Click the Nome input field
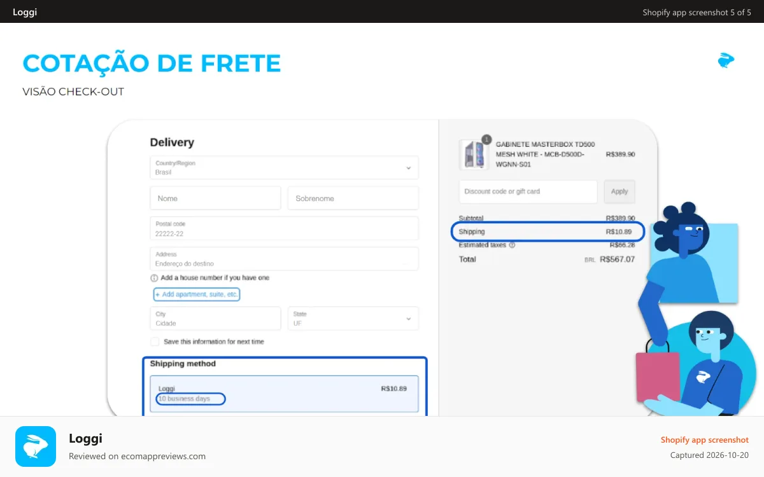This screenshot has height=477, width=764. coord(215,198)
